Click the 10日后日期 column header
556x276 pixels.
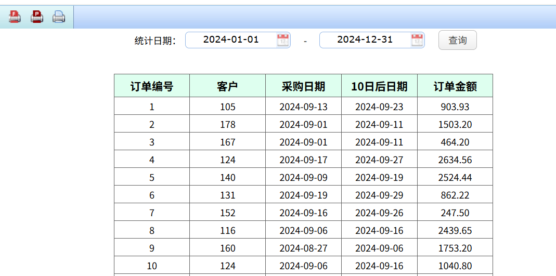(379, 86)
